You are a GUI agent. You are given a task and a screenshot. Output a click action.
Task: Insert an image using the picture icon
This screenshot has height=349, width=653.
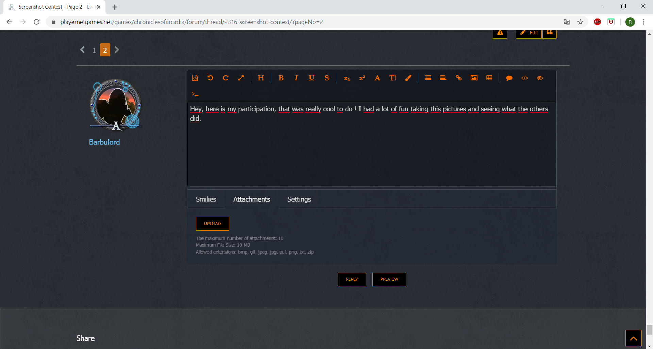click(474, 78)
